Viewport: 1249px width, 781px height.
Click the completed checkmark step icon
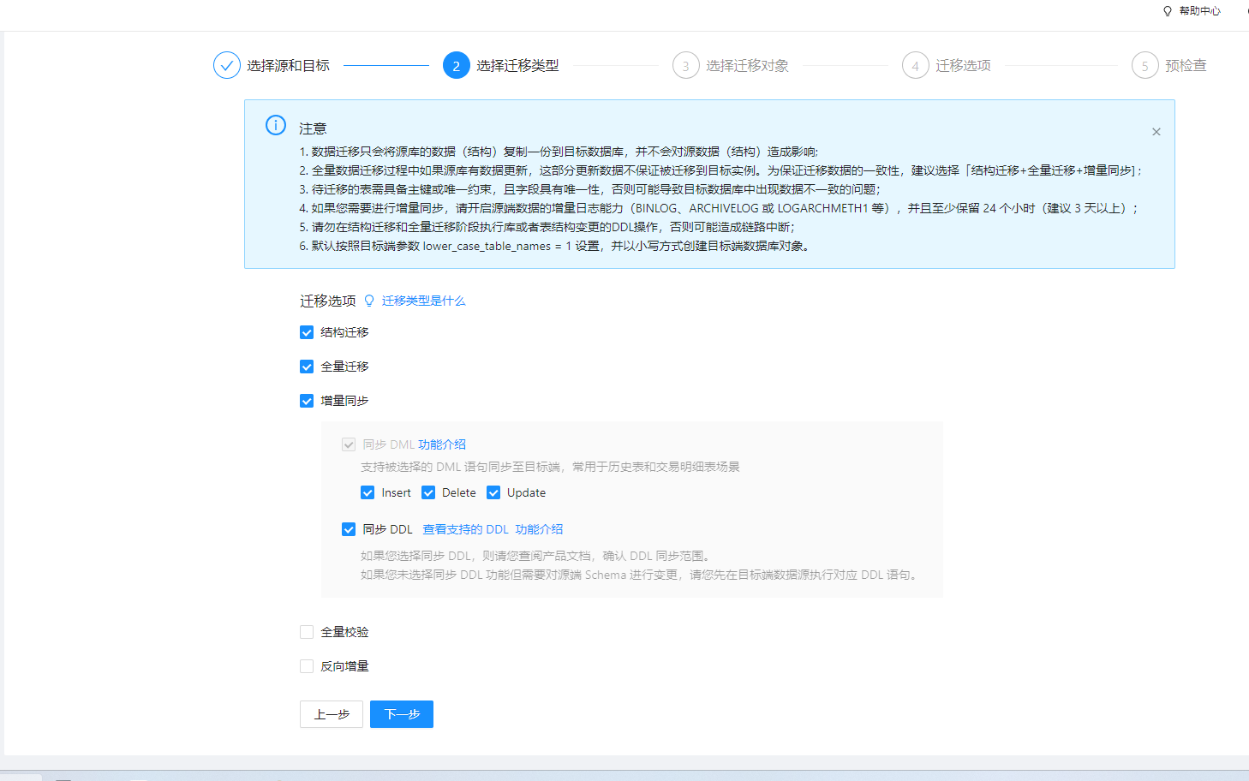(x=227, y=65)
